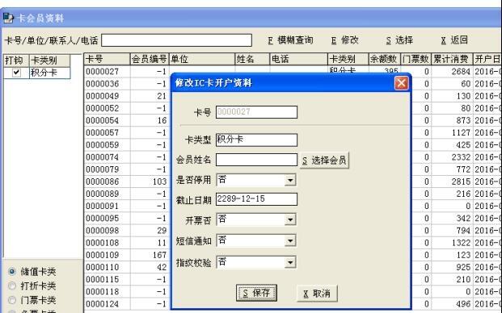
Task: Click the 会员姓名 input field
Action: coord(256,160)
